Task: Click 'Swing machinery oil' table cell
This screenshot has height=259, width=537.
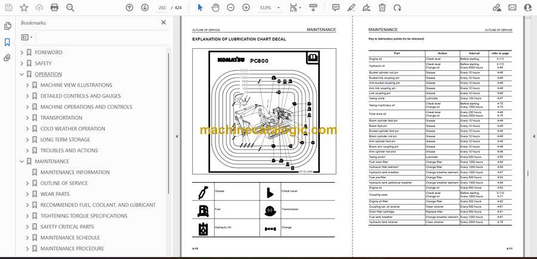Action: pyautogui.click(x=397, y=105)
